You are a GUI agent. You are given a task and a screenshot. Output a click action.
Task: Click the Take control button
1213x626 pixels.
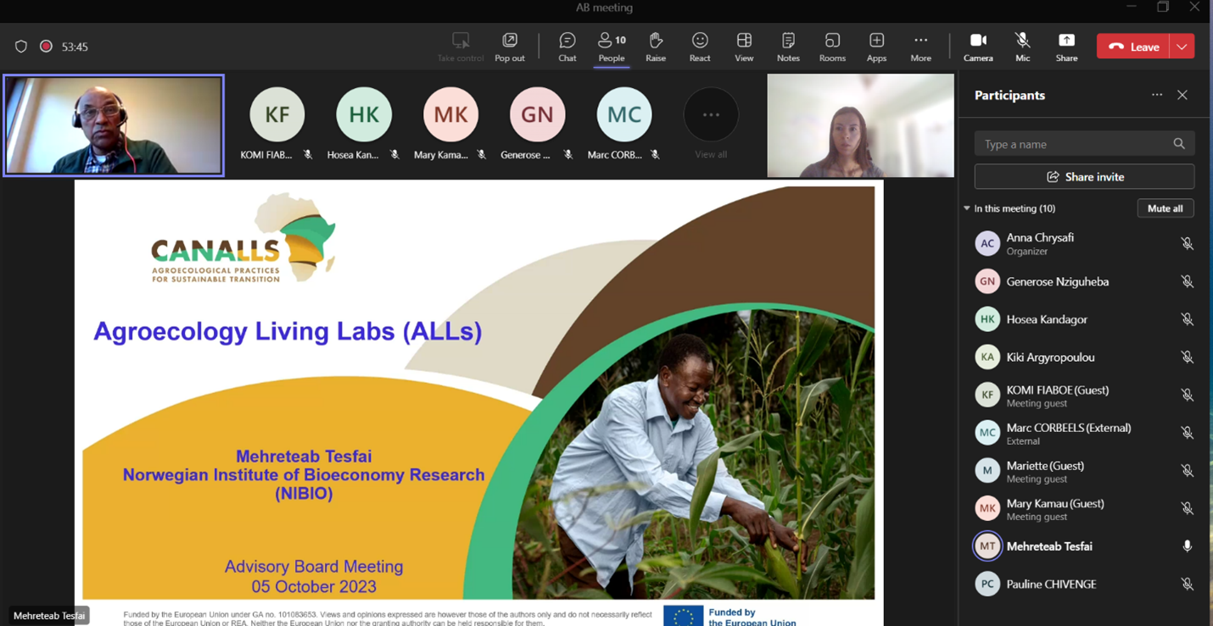461,47
